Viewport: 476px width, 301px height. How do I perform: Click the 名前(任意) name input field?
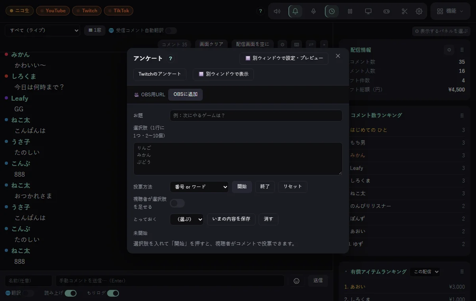[x=29, y=281]
